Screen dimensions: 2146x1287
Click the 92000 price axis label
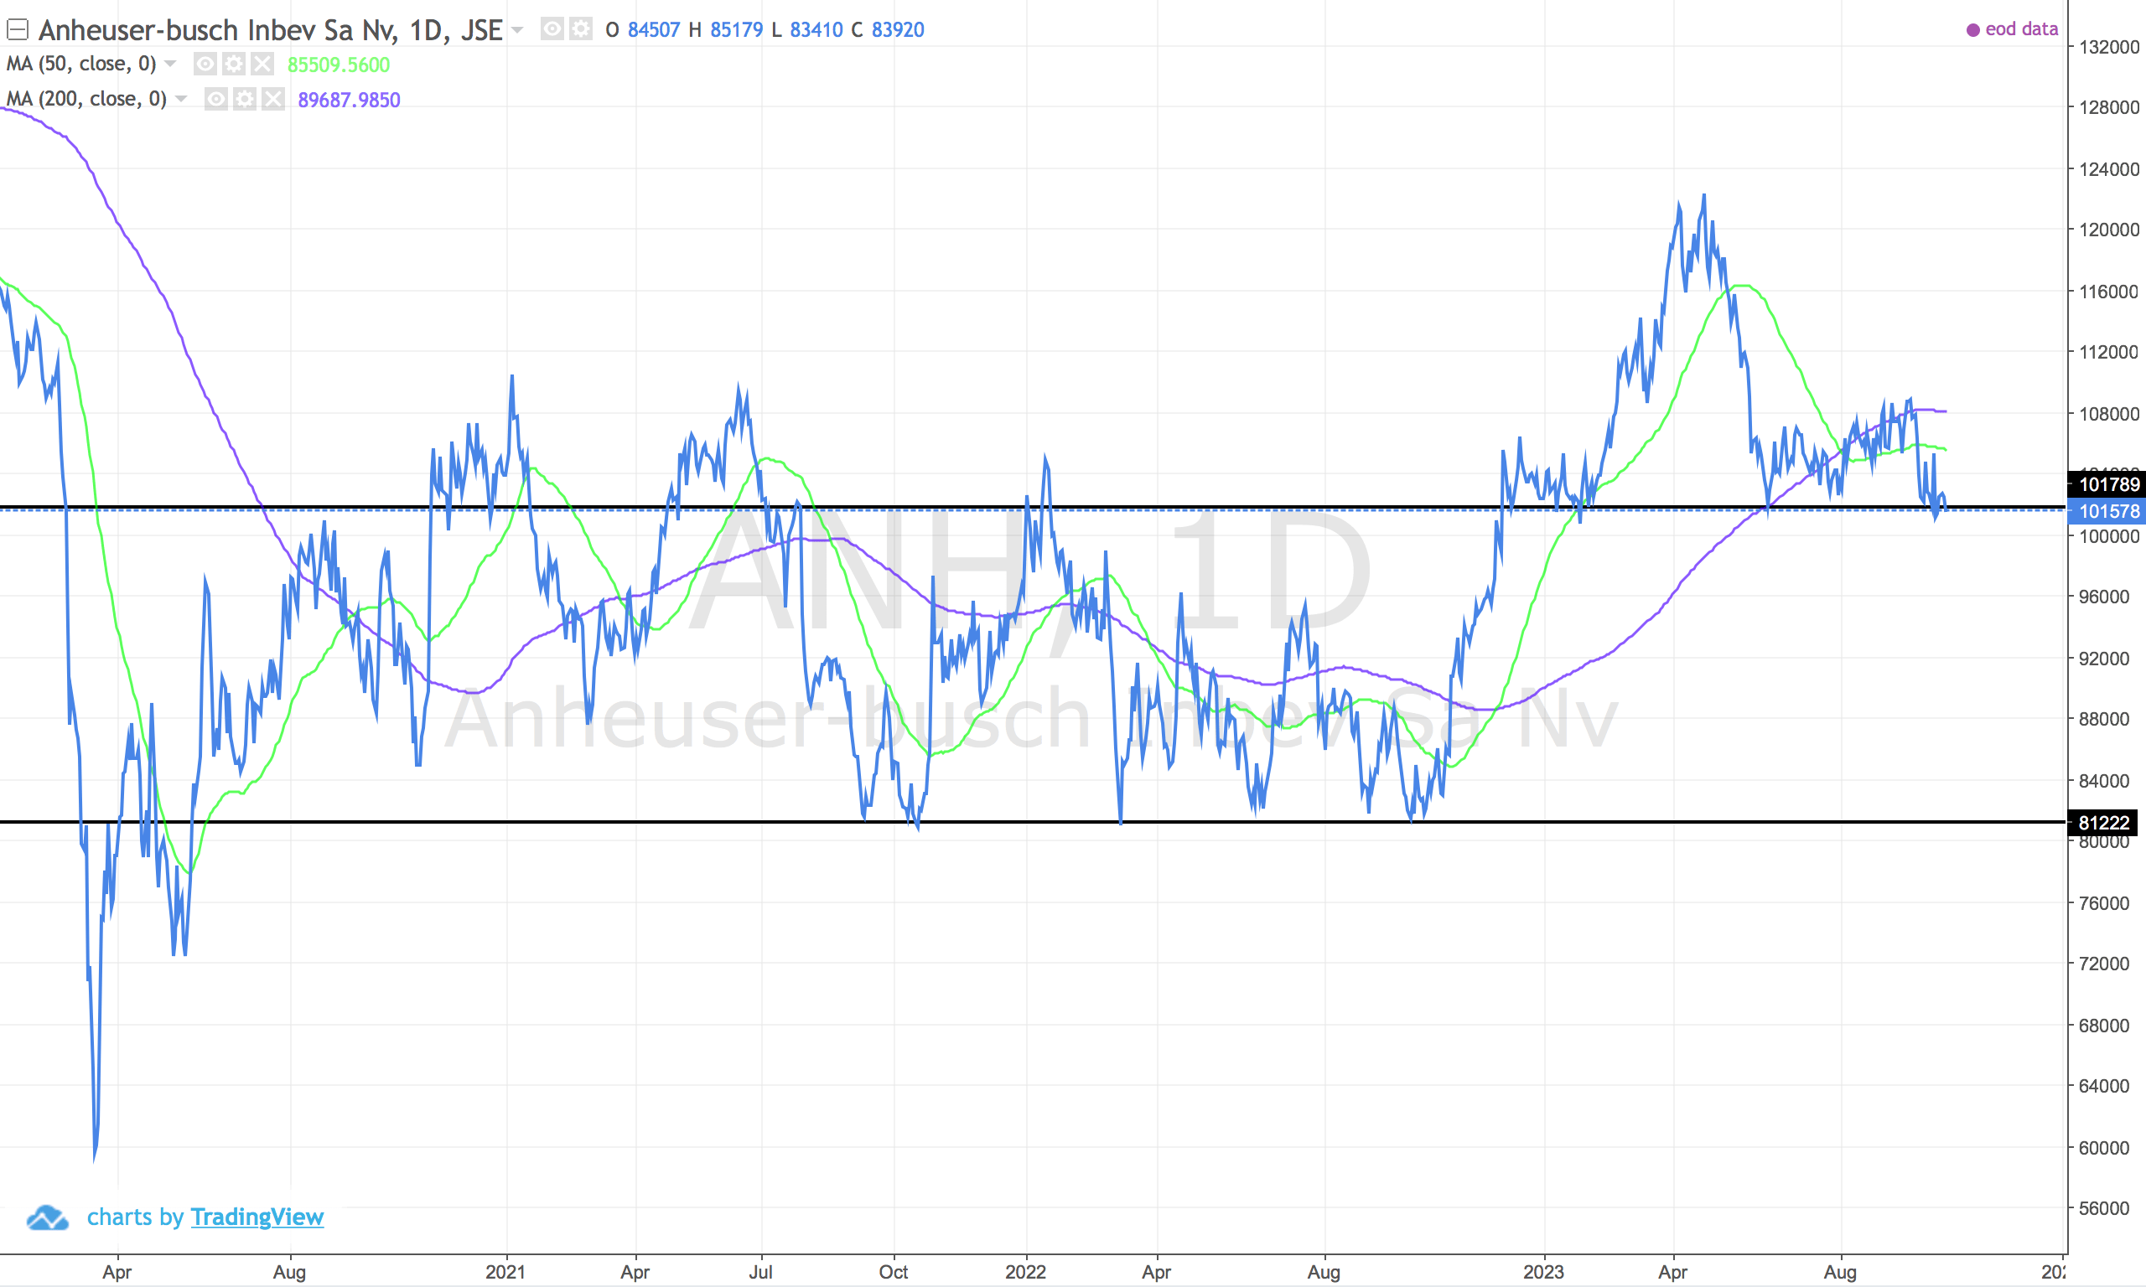pyautogui.click(x=2104, y=659)
